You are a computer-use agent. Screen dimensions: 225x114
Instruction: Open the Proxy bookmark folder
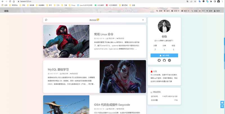pyautogui.click(x=72, y=5)
